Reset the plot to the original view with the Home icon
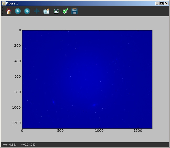This screenshot has width=170, height=148. (x=9, y=11)
